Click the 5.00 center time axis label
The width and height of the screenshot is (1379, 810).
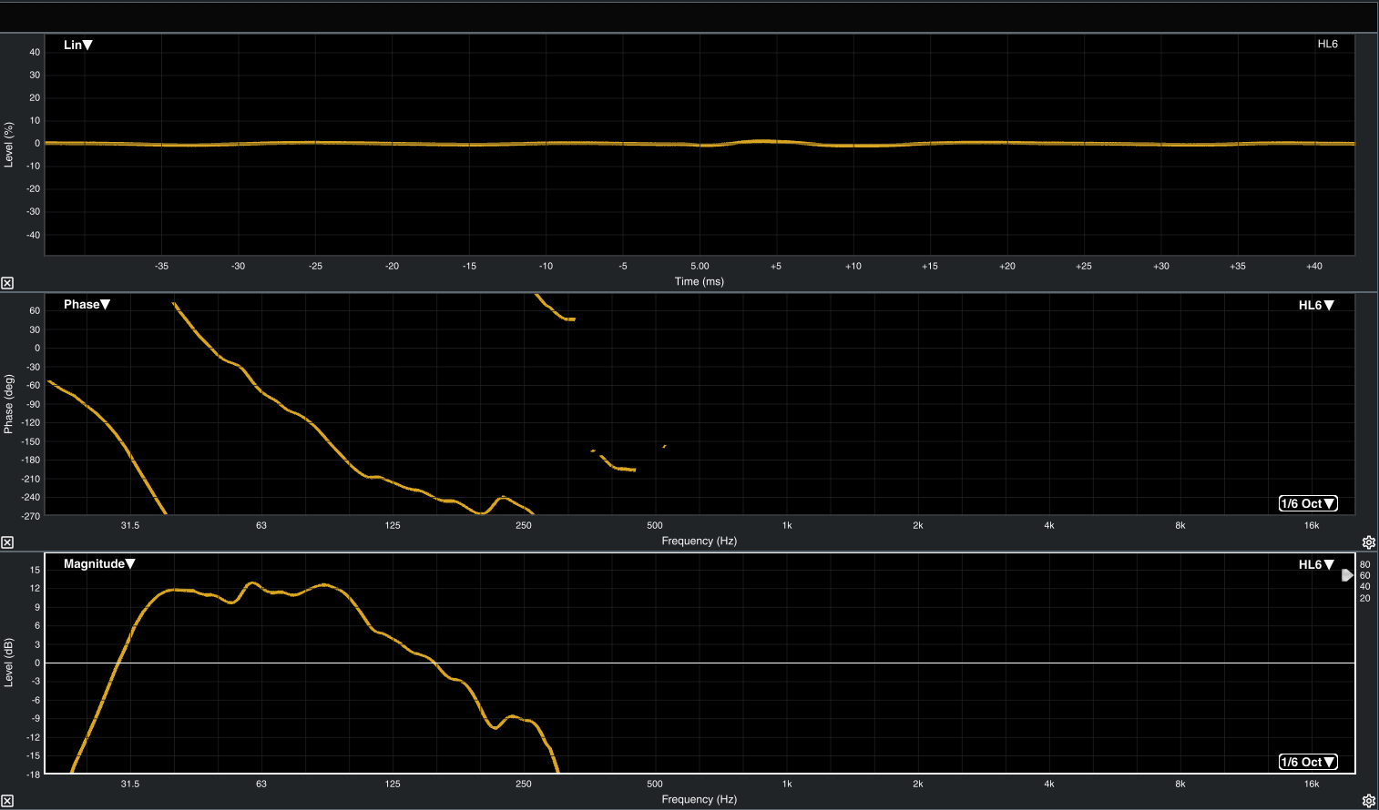pyautogui.click(x=700, y=266)
